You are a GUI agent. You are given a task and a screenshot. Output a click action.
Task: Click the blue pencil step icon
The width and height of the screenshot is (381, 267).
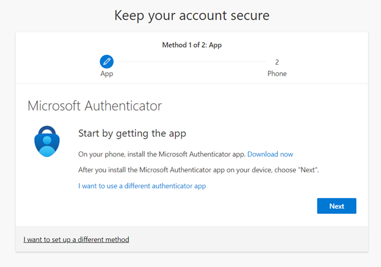coord(106,62)
